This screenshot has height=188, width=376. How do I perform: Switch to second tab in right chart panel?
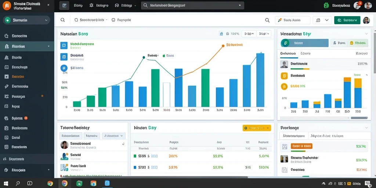305,54
